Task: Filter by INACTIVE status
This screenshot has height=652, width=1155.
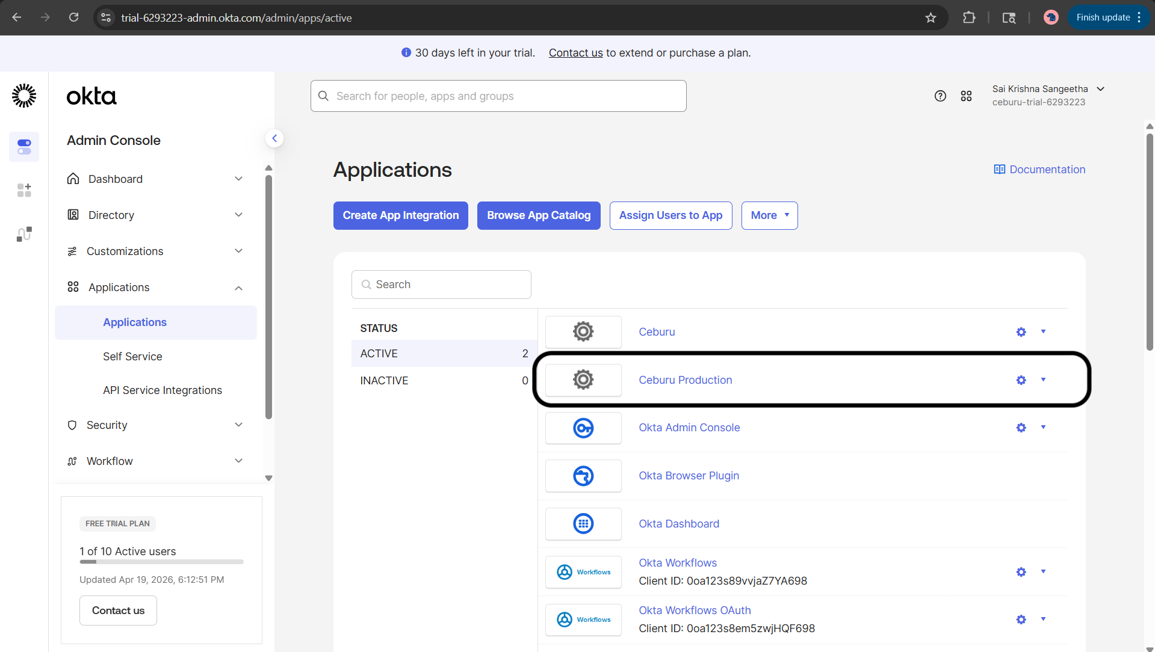Action: coord(444,381)
